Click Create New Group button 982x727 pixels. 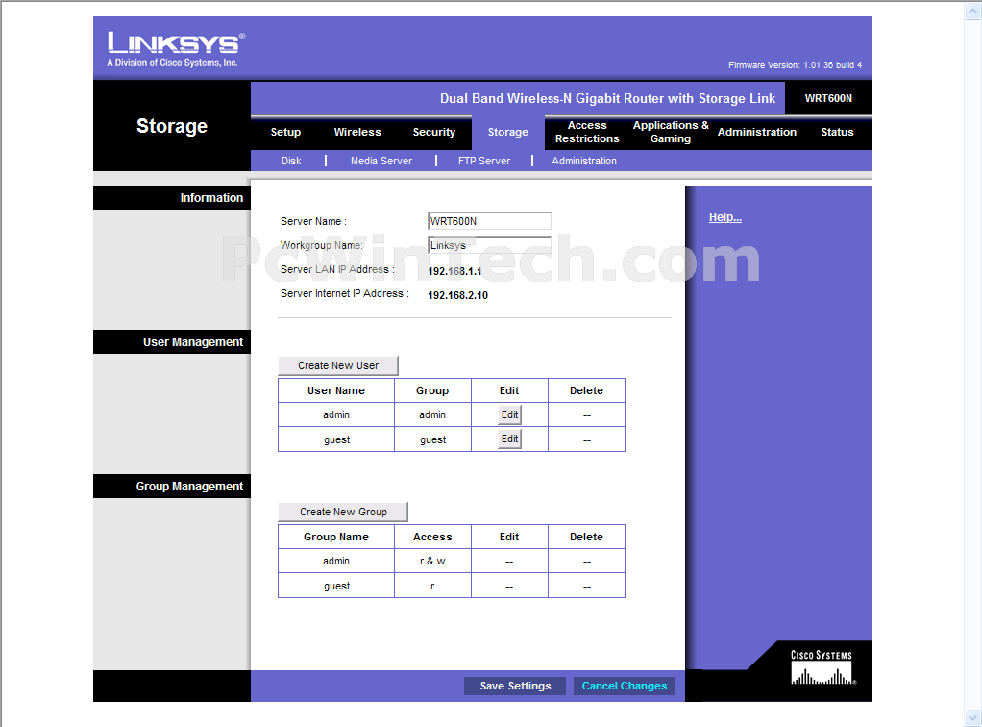[x=343, y=512]
